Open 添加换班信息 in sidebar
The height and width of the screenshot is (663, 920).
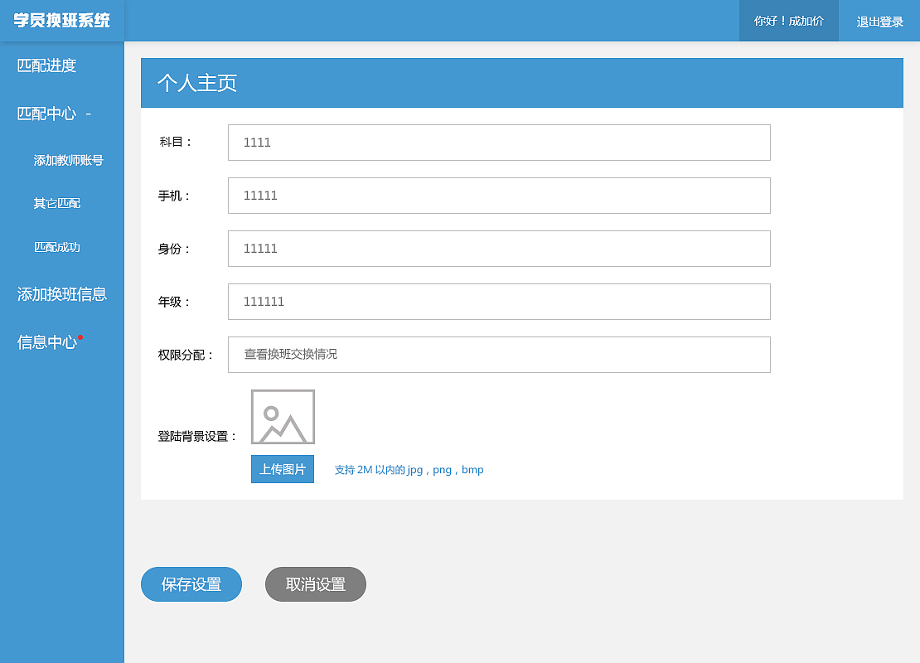[x=61, y=294]
